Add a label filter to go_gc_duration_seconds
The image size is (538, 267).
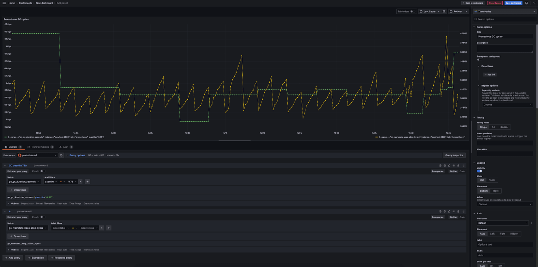[x=88, y=182]
